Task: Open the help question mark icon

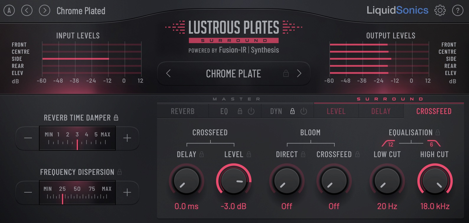Action: click(458, 11)
